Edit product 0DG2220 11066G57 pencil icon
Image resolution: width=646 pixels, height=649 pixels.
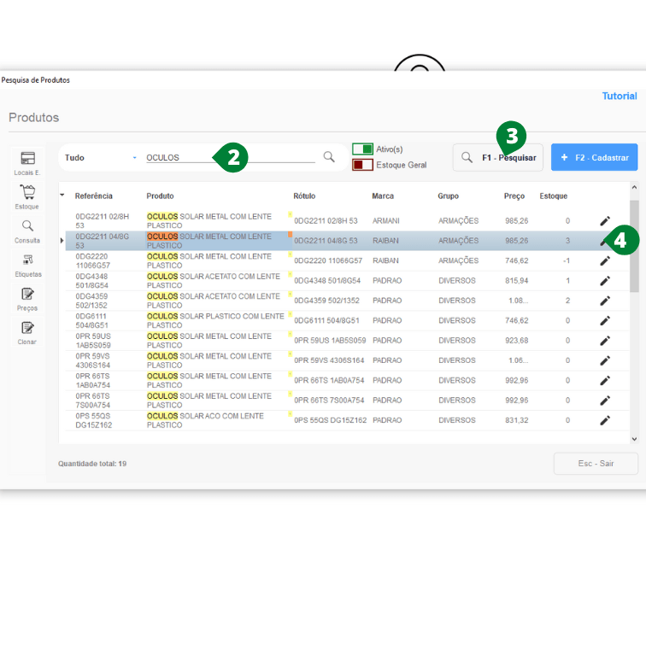[x=605, y=260]
